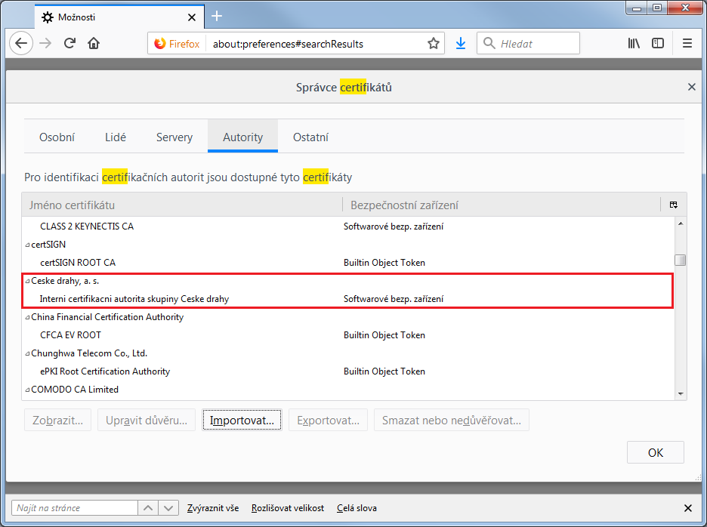Close the Možnosti tab
This screenshot has width=707, height=527.
192,17
